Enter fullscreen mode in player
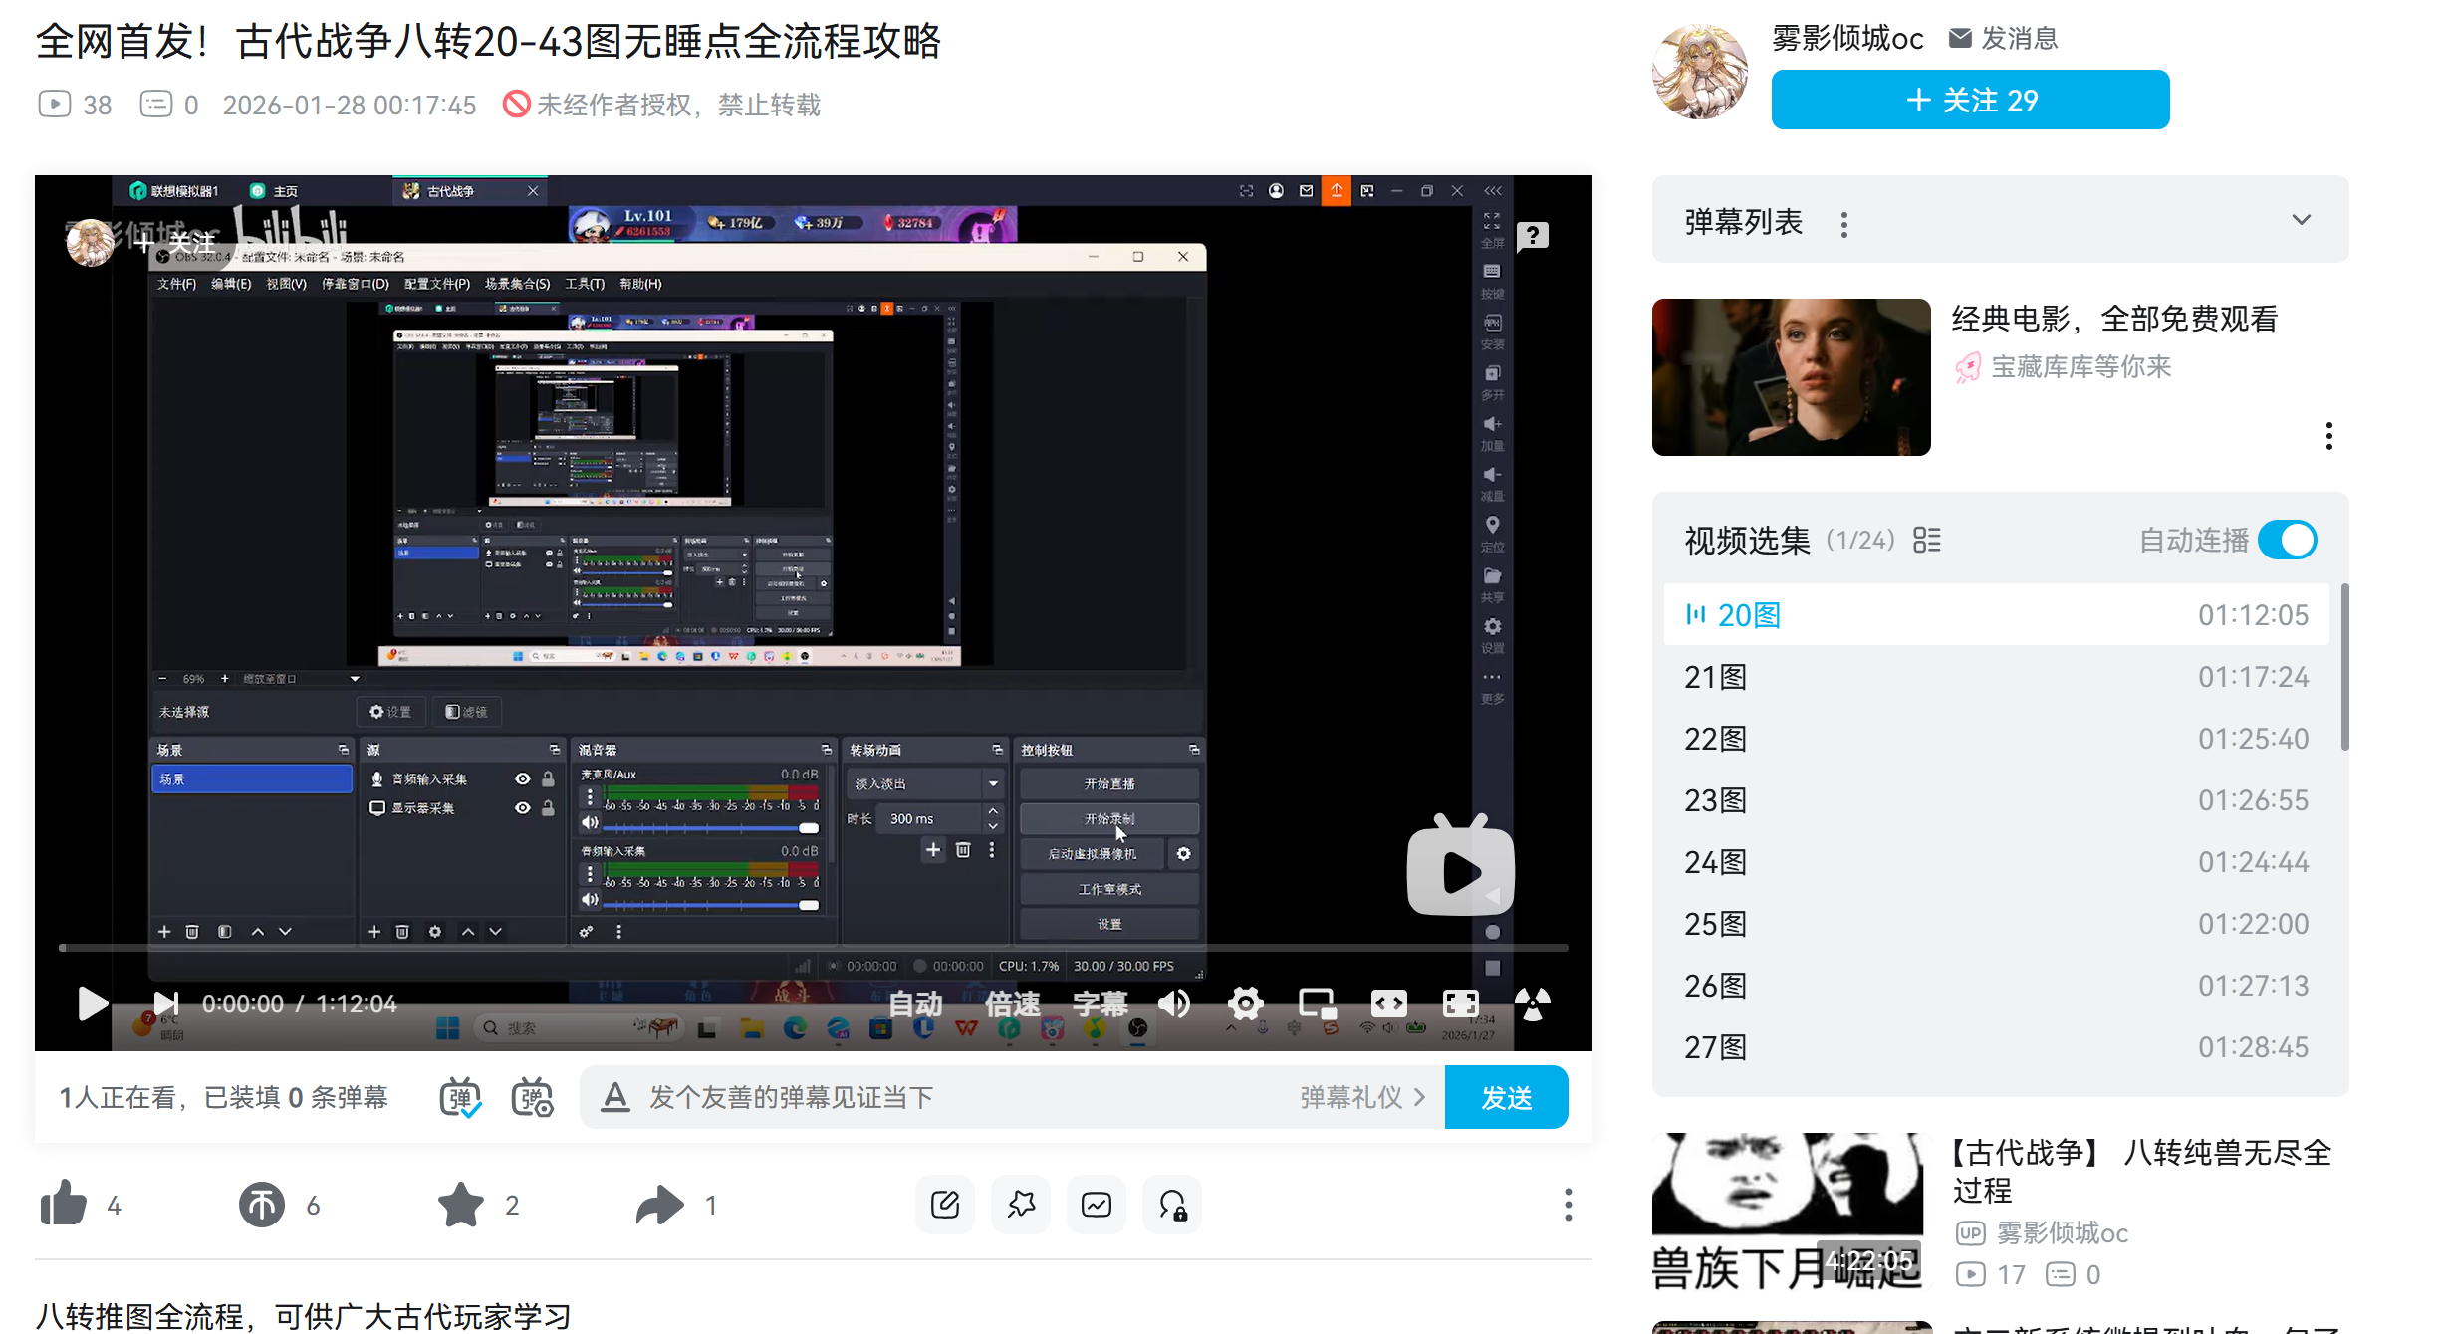The image size is (2447, 1334). [x=1460, y=1003]
